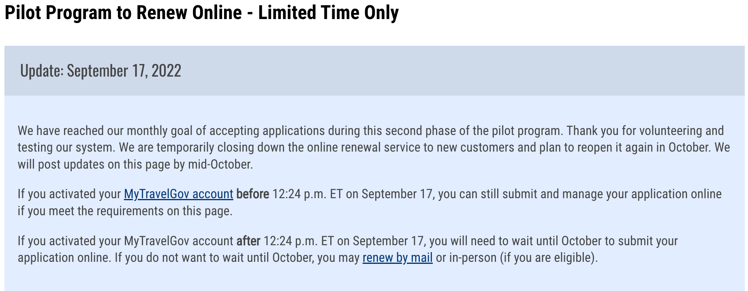748x291 pixels.
Task: Click the Pilot Program to Renew Online heading
Action: coord(201,13)
